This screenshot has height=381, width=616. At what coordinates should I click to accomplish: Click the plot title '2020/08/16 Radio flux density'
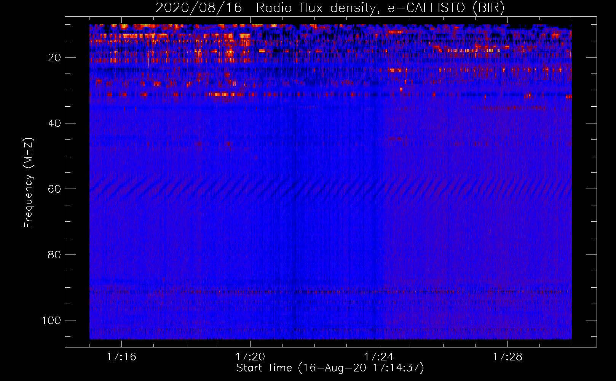coord(330,8)
